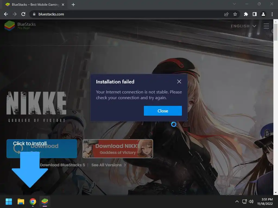Click the NIKKE Goddess of Victory logo

tap(37, 107)
